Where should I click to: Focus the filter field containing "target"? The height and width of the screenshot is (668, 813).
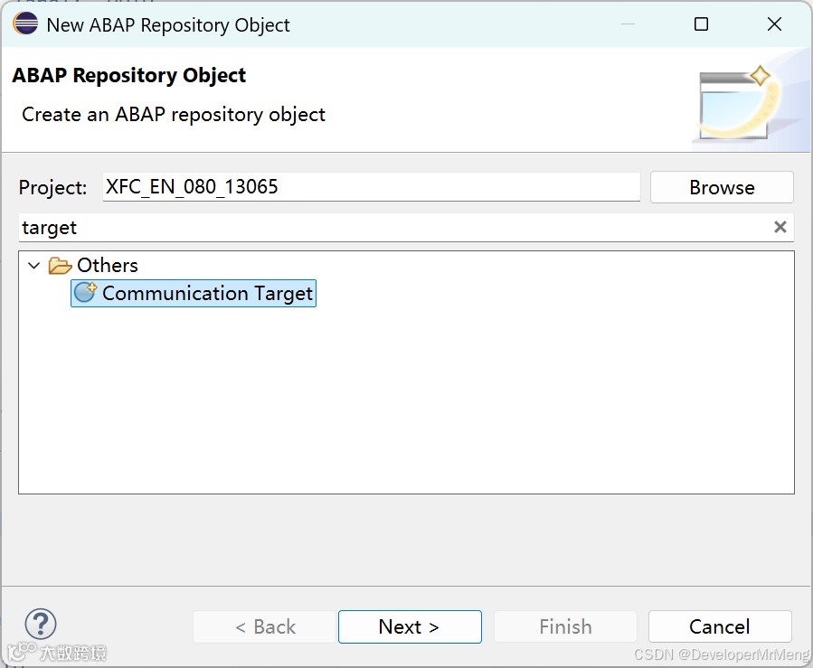389,228
